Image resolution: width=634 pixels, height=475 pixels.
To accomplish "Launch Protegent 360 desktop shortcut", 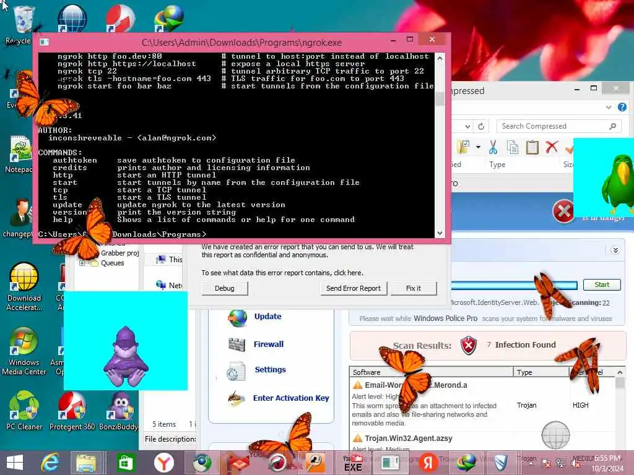I will pyautogui.click(x=72, y=411).
